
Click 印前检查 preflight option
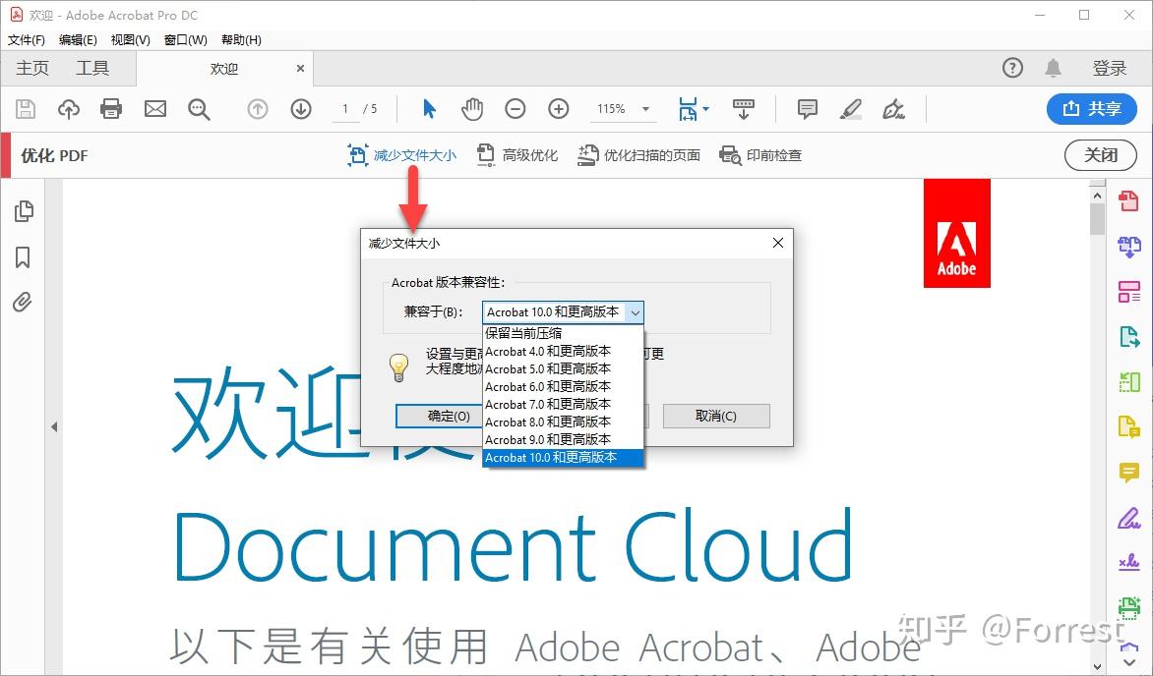760,155
